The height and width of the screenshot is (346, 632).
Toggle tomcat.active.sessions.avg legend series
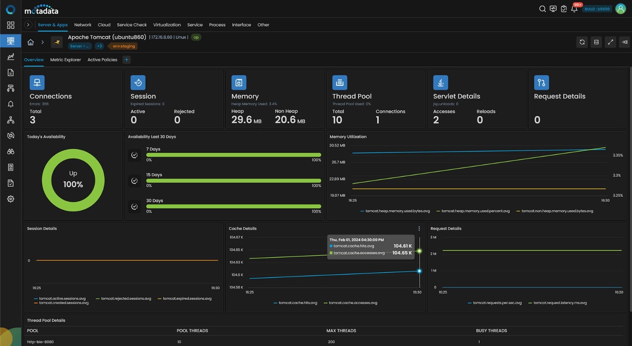pos(60,299)
